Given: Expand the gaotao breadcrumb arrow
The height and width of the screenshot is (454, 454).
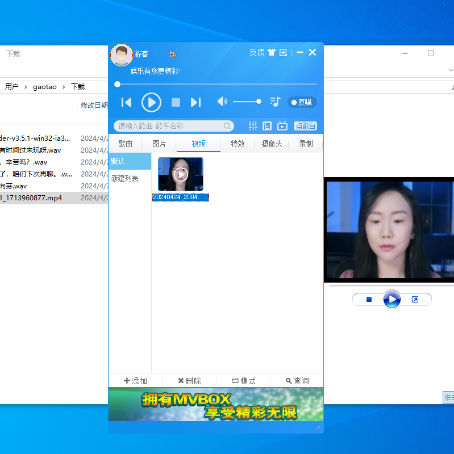Looking at the screenshot, I should point(64,87).
